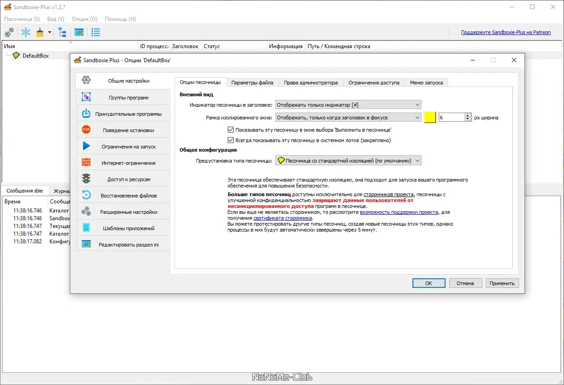Click the STOP sign Поведение остановки icon
564x385 pixels.
coord(86,130)
